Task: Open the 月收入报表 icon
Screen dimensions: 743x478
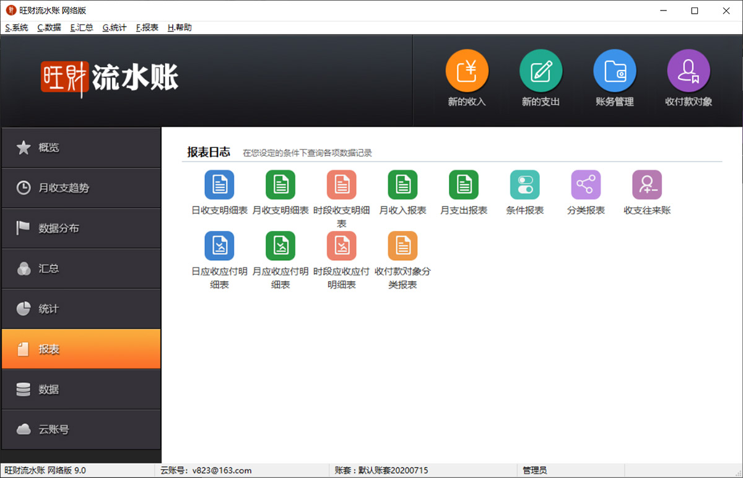Action: click(x=402, y=185)
